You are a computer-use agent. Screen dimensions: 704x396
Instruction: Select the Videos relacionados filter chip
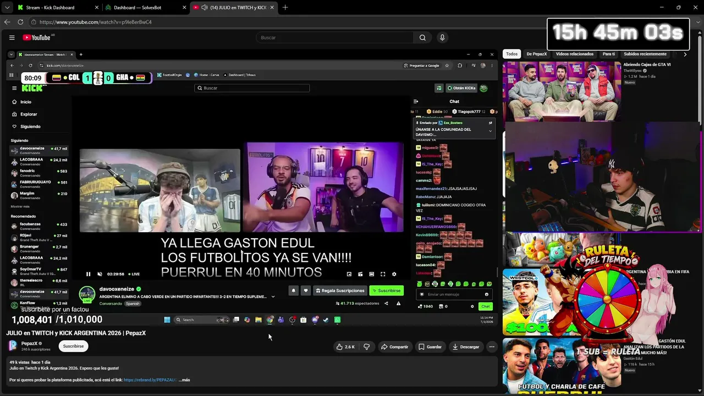coord(575,54)
